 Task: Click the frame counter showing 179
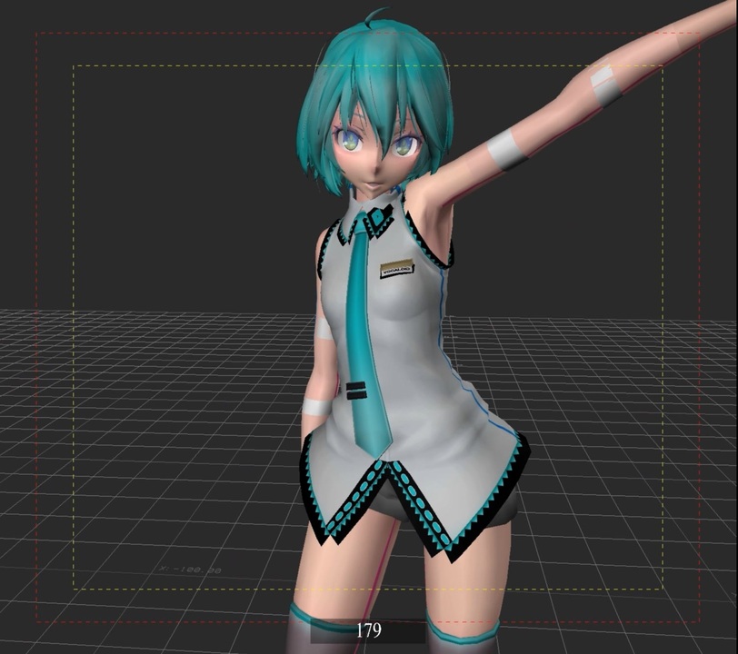(x=368, y=630)
